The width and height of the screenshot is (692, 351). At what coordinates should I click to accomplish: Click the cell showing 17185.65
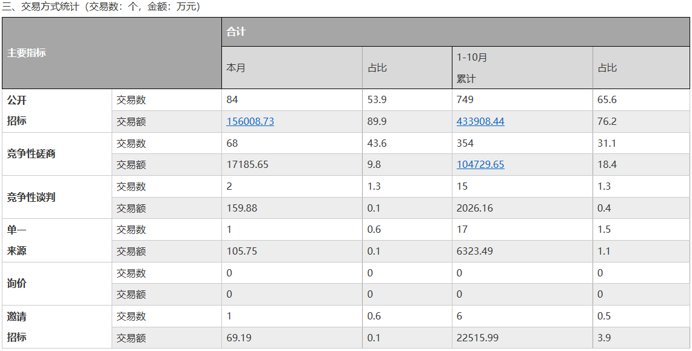[292, 164]
